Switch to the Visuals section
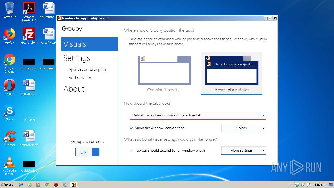The width and height of the screenshot is (334, 188). pos(89,44)
